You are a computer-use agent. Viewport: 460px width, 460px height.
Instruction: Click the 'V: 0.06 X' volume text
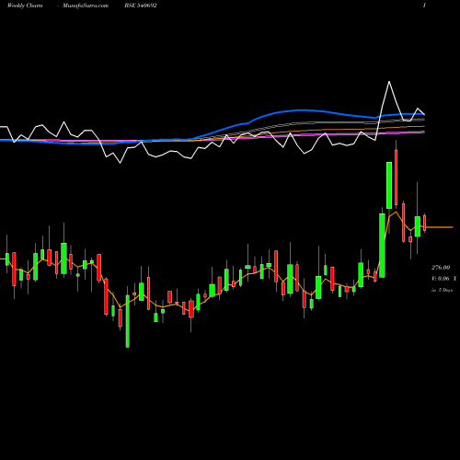click(x=443, y=279)
